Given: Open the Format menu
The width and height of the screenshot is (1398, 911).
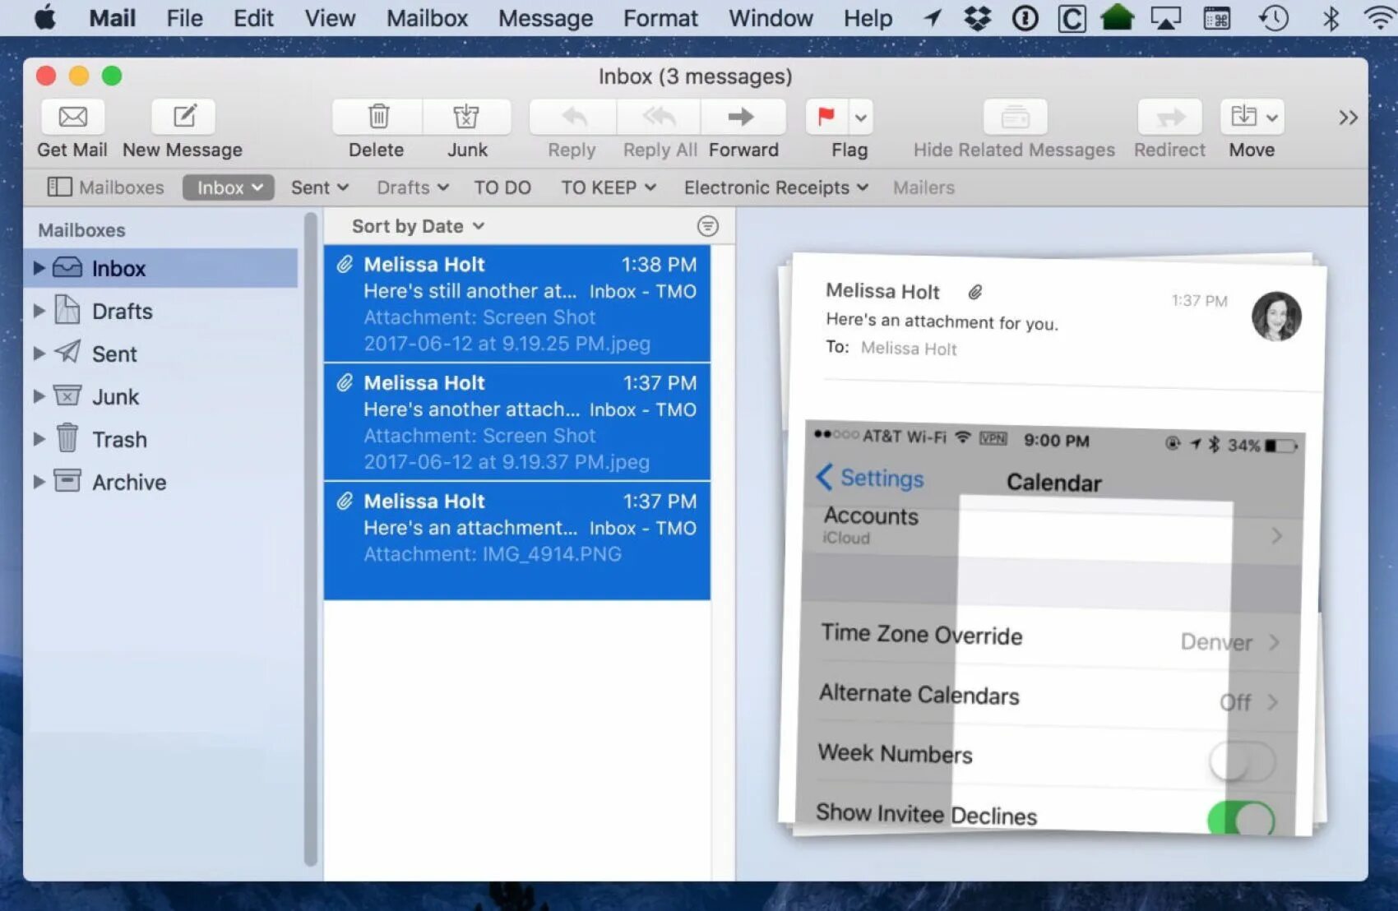Looking at the screenshot, I should pos(660,17).
